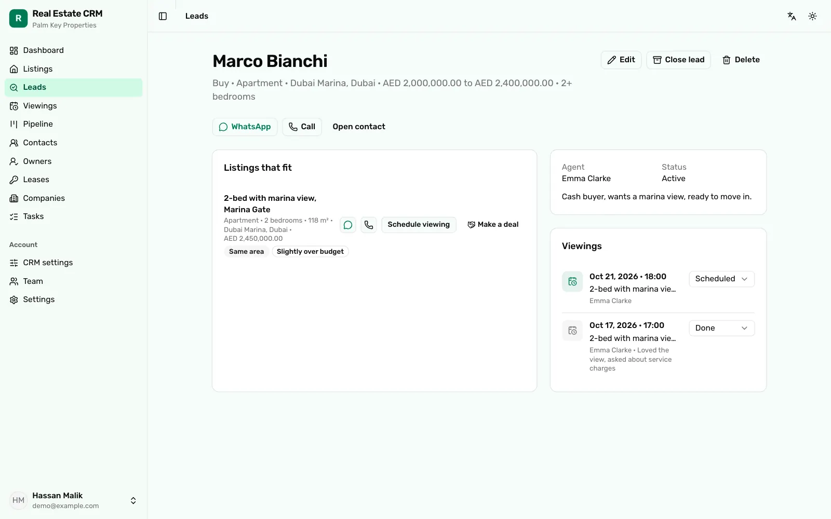Click calendar icon for Oct 17 viewing
831x519 pixels.
572,331
